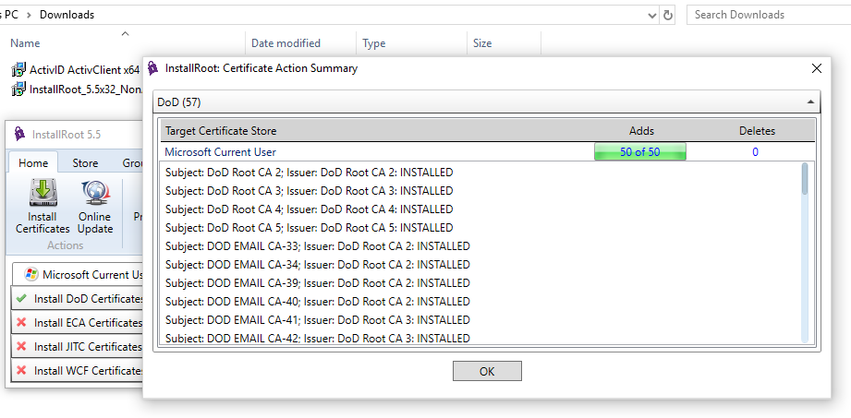Click the Deletes count 0 link

755,152
